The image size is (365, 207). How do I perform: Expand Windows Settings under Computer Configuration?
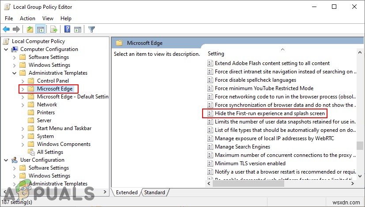coord(15,65)
